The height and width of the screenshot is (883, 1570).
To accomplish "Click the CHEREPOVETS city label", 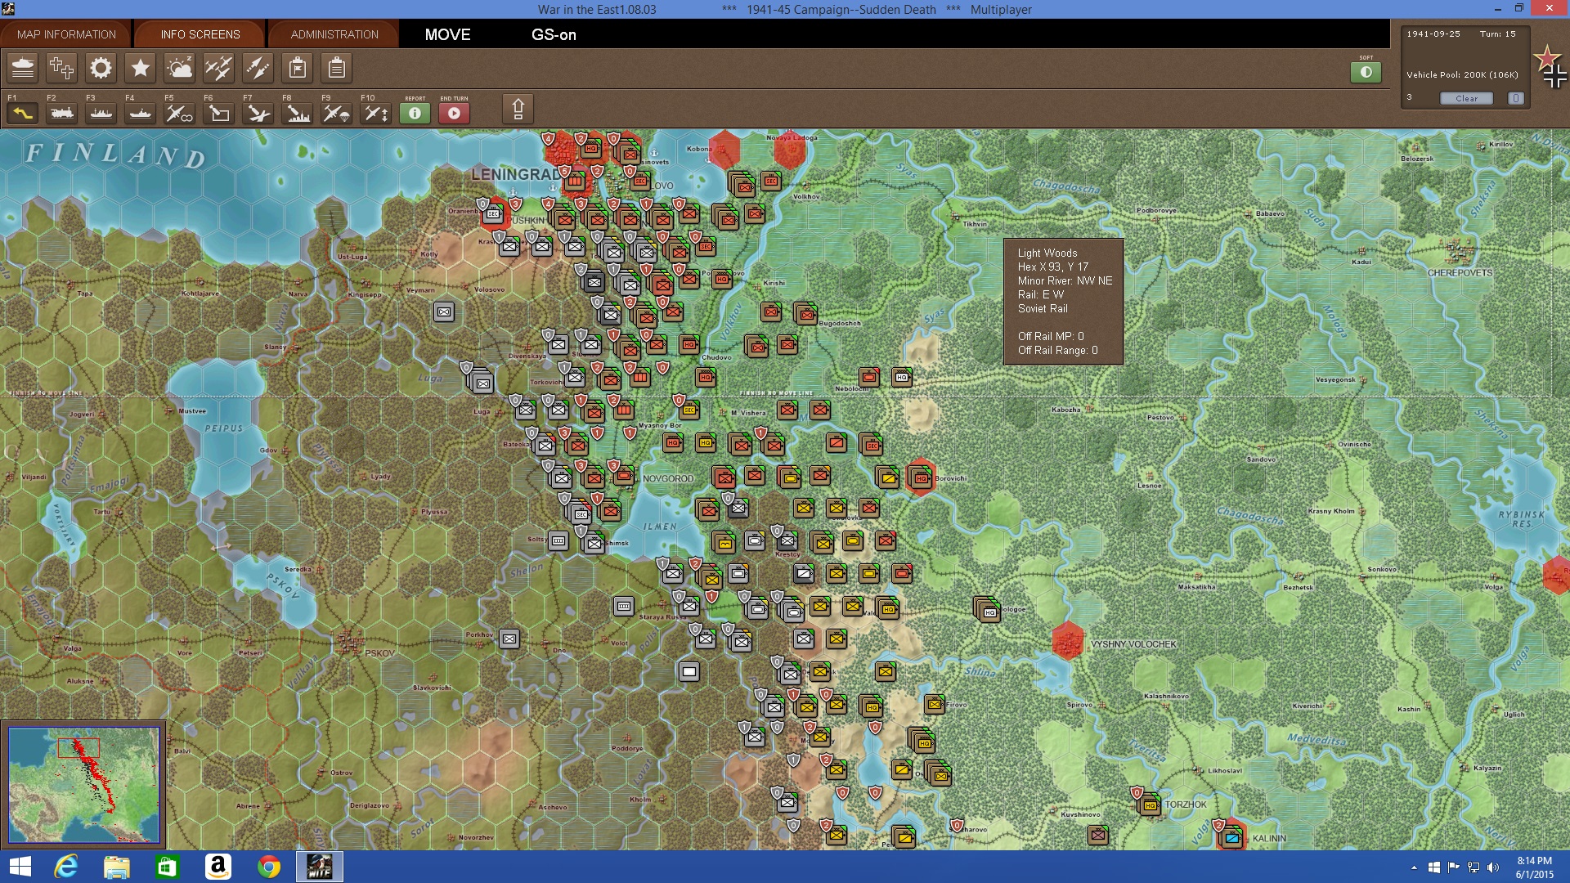I will (x=1460, y=273).
